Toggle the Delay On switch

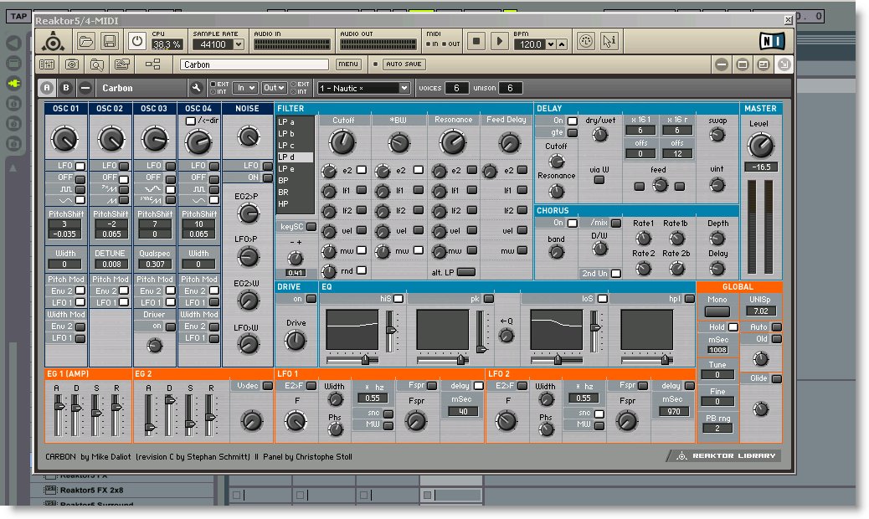click(x=573, y=121)
